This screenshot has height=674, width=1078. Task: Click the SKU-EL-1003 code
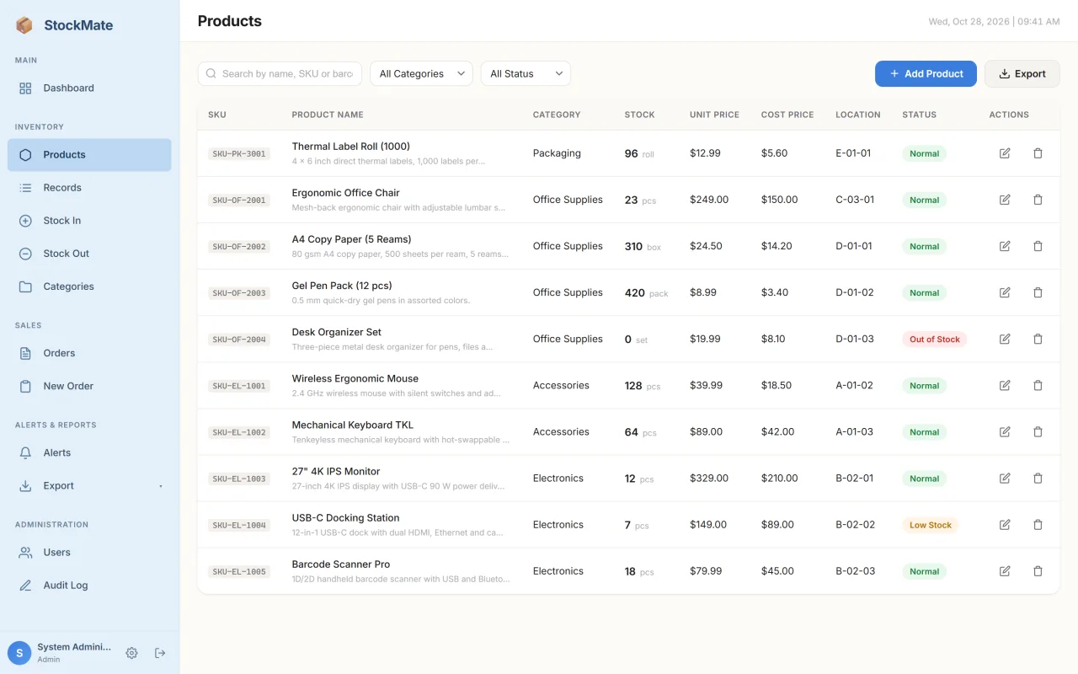pyautogui.click(x=239, y=479)
